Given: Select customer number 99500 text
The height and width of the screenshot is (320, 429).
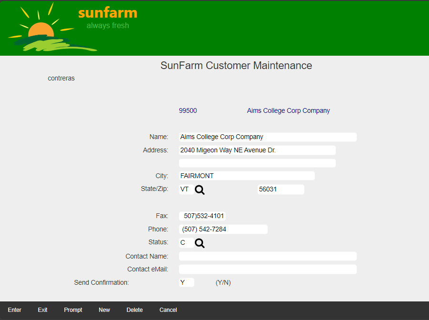Looking at the screenshot, I should 188,110.
